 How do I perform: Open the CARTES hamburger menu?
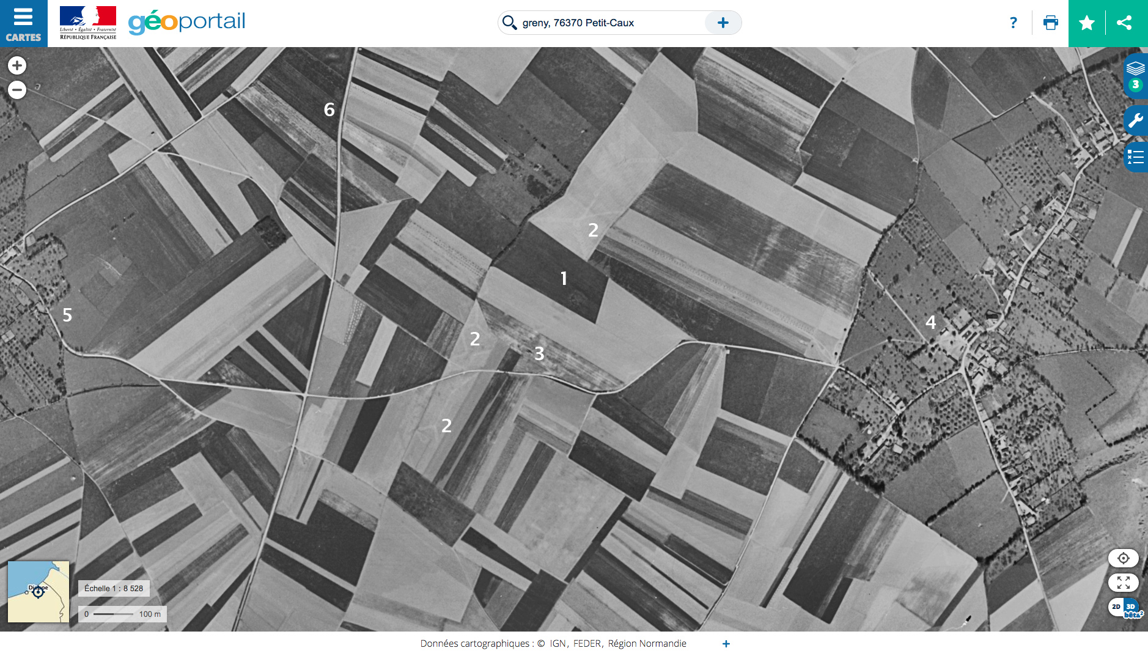[x=23, y=23]
